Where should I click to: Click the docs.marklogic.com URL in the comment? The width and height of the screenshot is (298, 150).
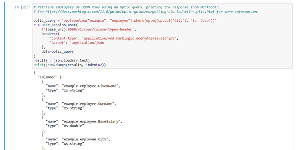[130, 11]
